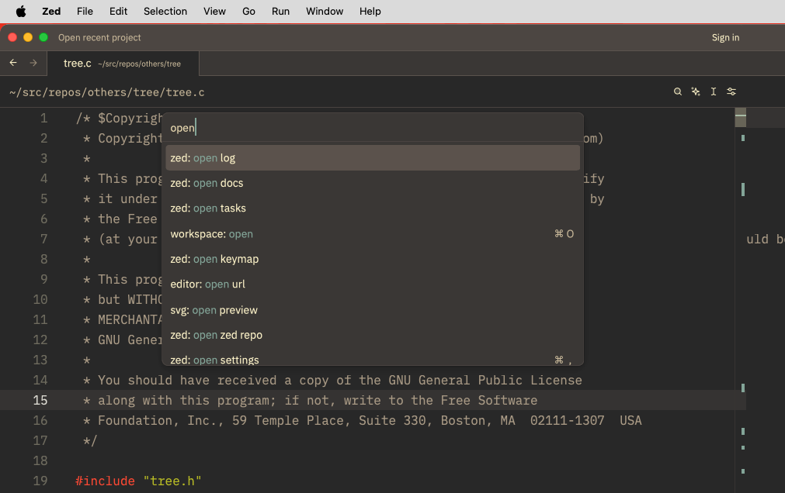785x493 pixels.
Task: Open the View menu
Action: (x=214, y=11)
